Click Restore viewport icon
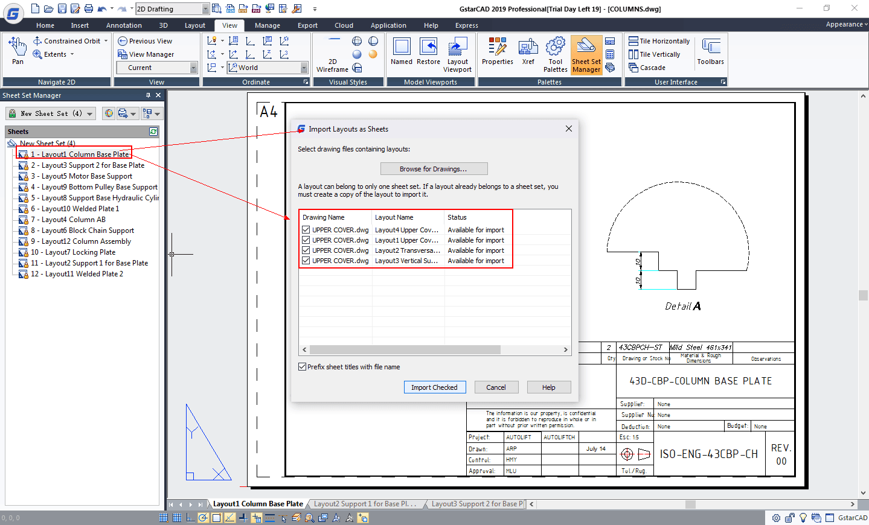 (428, 51)
